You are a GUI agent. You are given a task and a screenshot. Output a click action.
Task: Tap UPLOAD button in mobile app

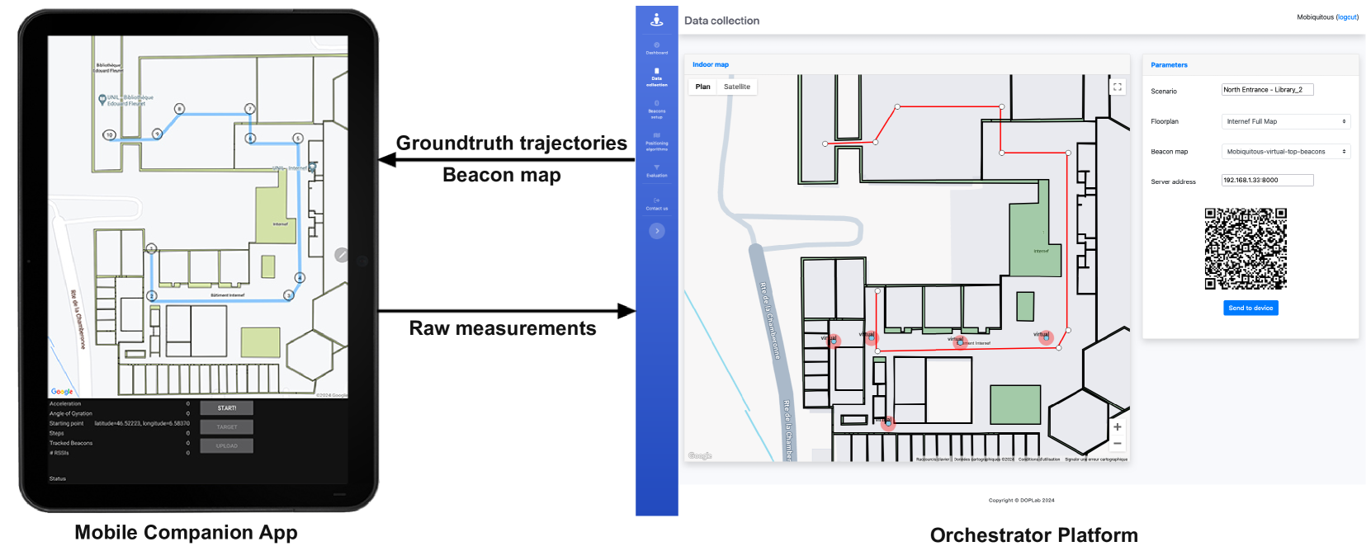click(x=227, y=446)
